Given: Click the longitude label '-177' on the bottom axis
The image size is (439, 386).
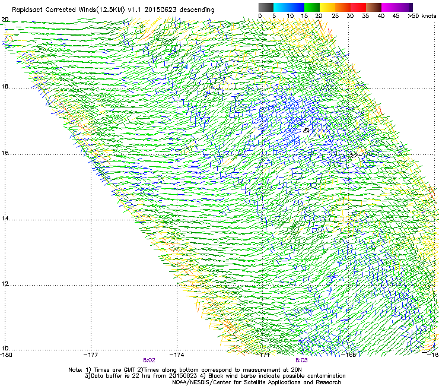Looking at the screenshot, I should 91,355.
